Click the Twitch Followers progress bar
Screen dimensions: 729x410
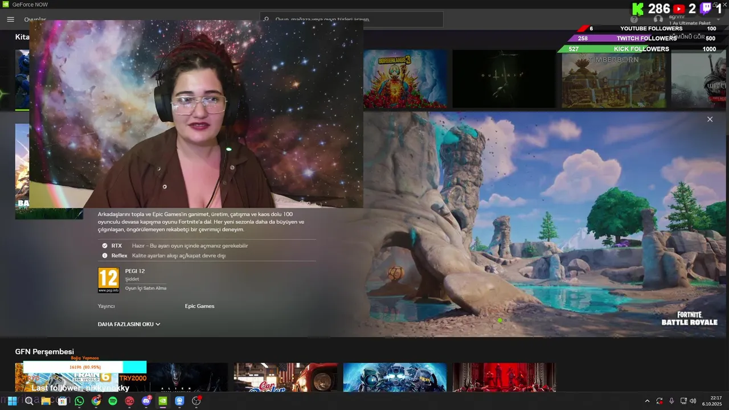coord(646,39)
